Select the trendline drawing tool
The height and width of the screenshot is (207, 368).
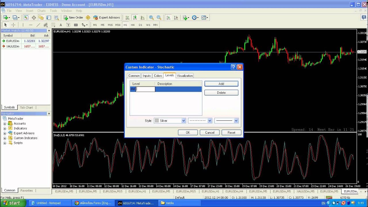point(38,25)
